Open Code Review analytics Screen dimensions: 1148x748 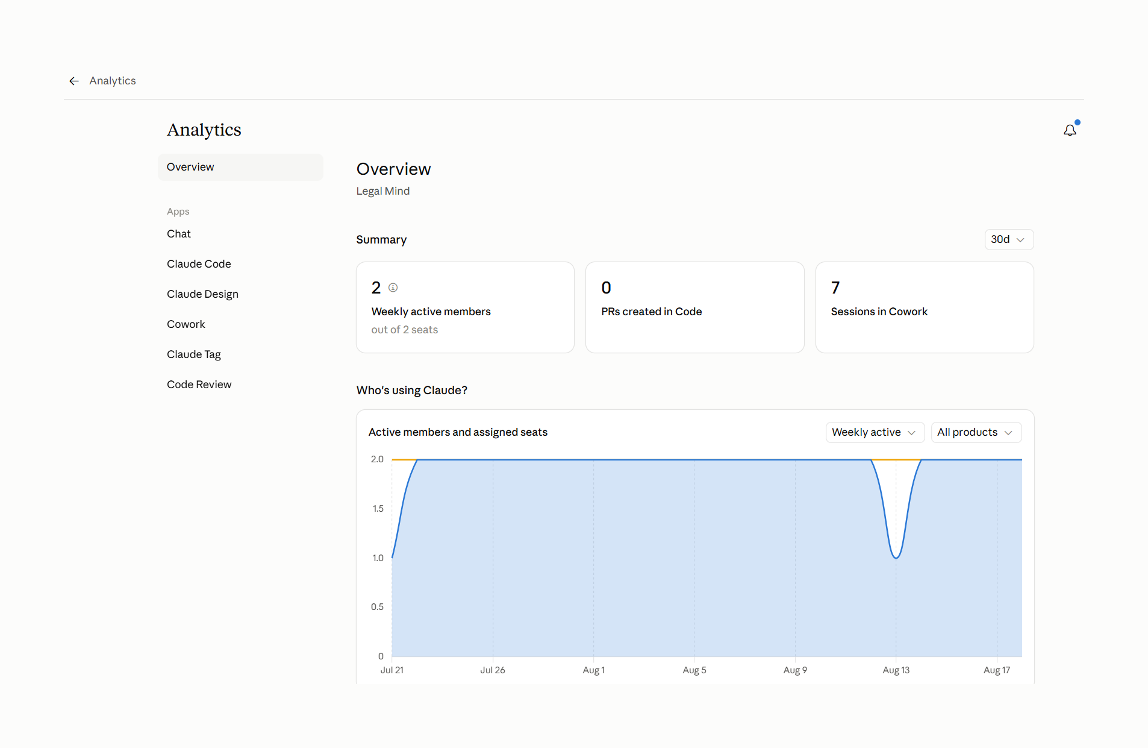(x=199, y=385)
